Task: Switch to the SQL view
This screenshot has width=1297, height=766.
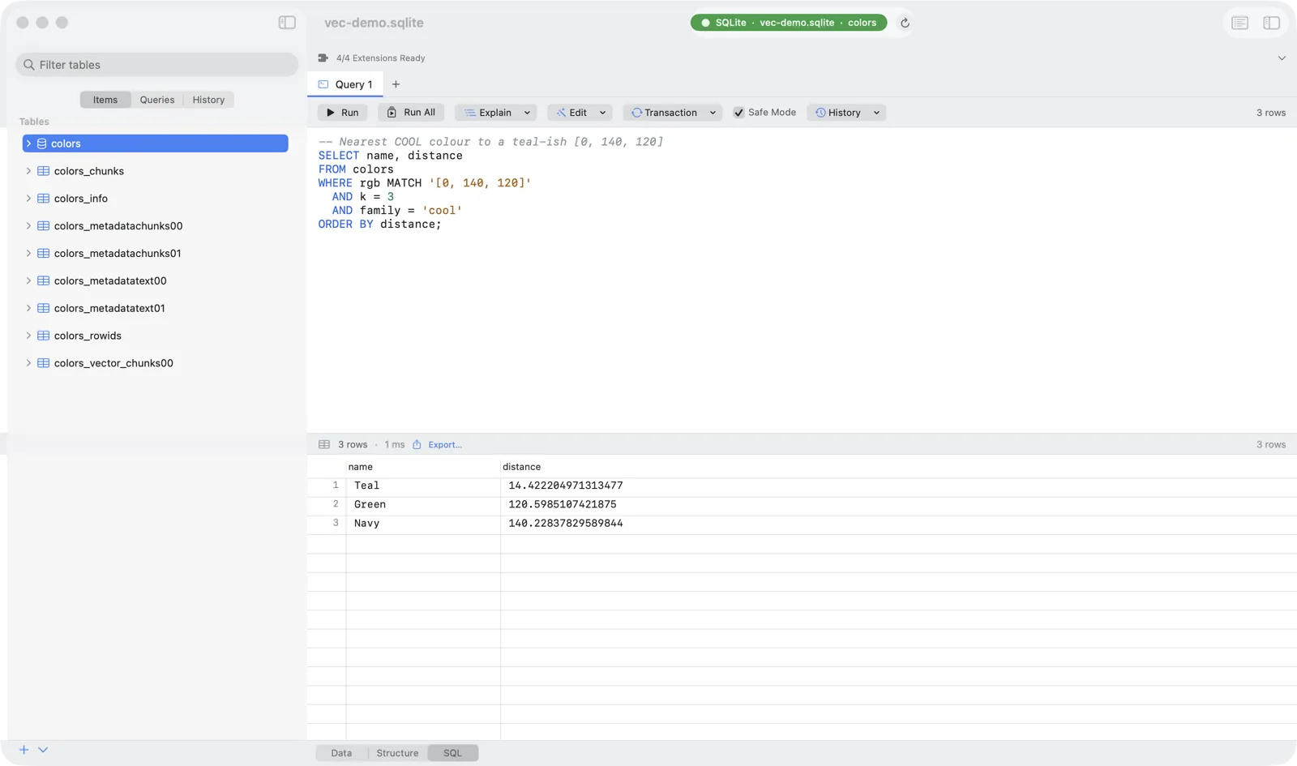Action: tap(452, 753)
